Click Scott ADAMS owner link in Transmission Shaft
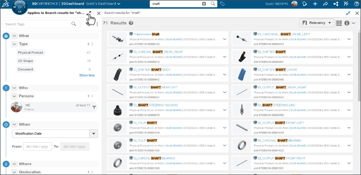The height and width of the screenshot is (175, 361). click(174, 39)
